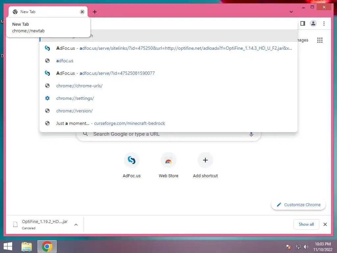Click the globe icon beside chrome://version/
337x253 pixels.
pos(47,111)
